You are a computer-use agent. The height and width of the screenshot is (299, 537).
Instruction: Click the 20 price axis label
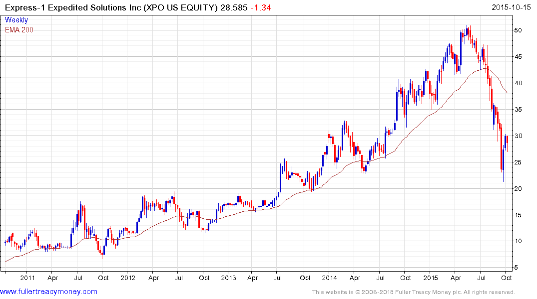pos(518,189)
